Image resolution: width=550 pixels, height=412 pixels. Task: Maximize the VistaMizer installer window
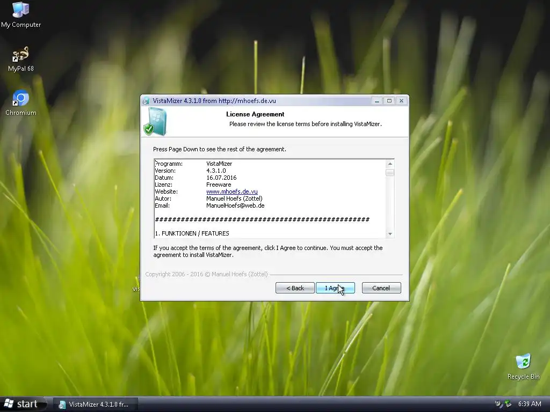click(x=389, y=101)
